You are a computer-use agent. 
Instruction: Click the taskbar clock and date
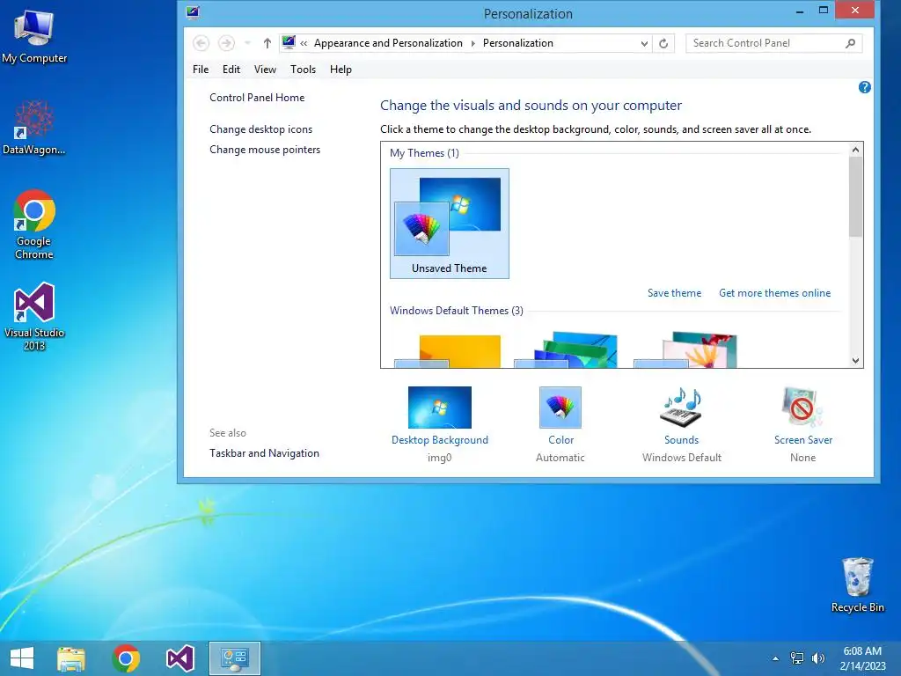pyautogui.click(x=862, y=658)
